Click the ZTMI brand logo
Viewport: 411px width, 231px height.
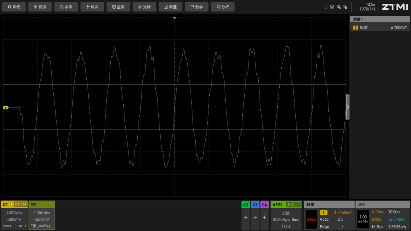[395, 7]
